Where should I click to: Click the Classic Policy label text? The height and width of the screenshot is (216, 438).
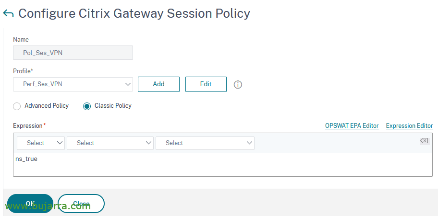coord(113,106)
